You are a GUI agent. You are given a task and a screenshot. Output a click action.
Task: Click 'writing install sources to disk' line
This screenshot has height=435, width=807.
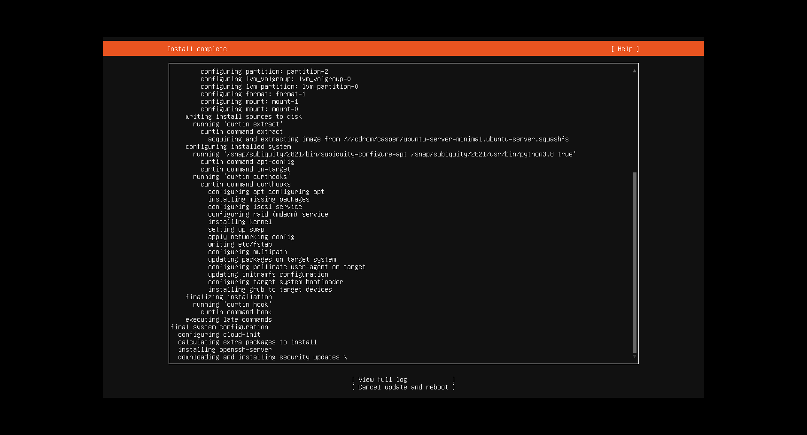pos(244,117)
